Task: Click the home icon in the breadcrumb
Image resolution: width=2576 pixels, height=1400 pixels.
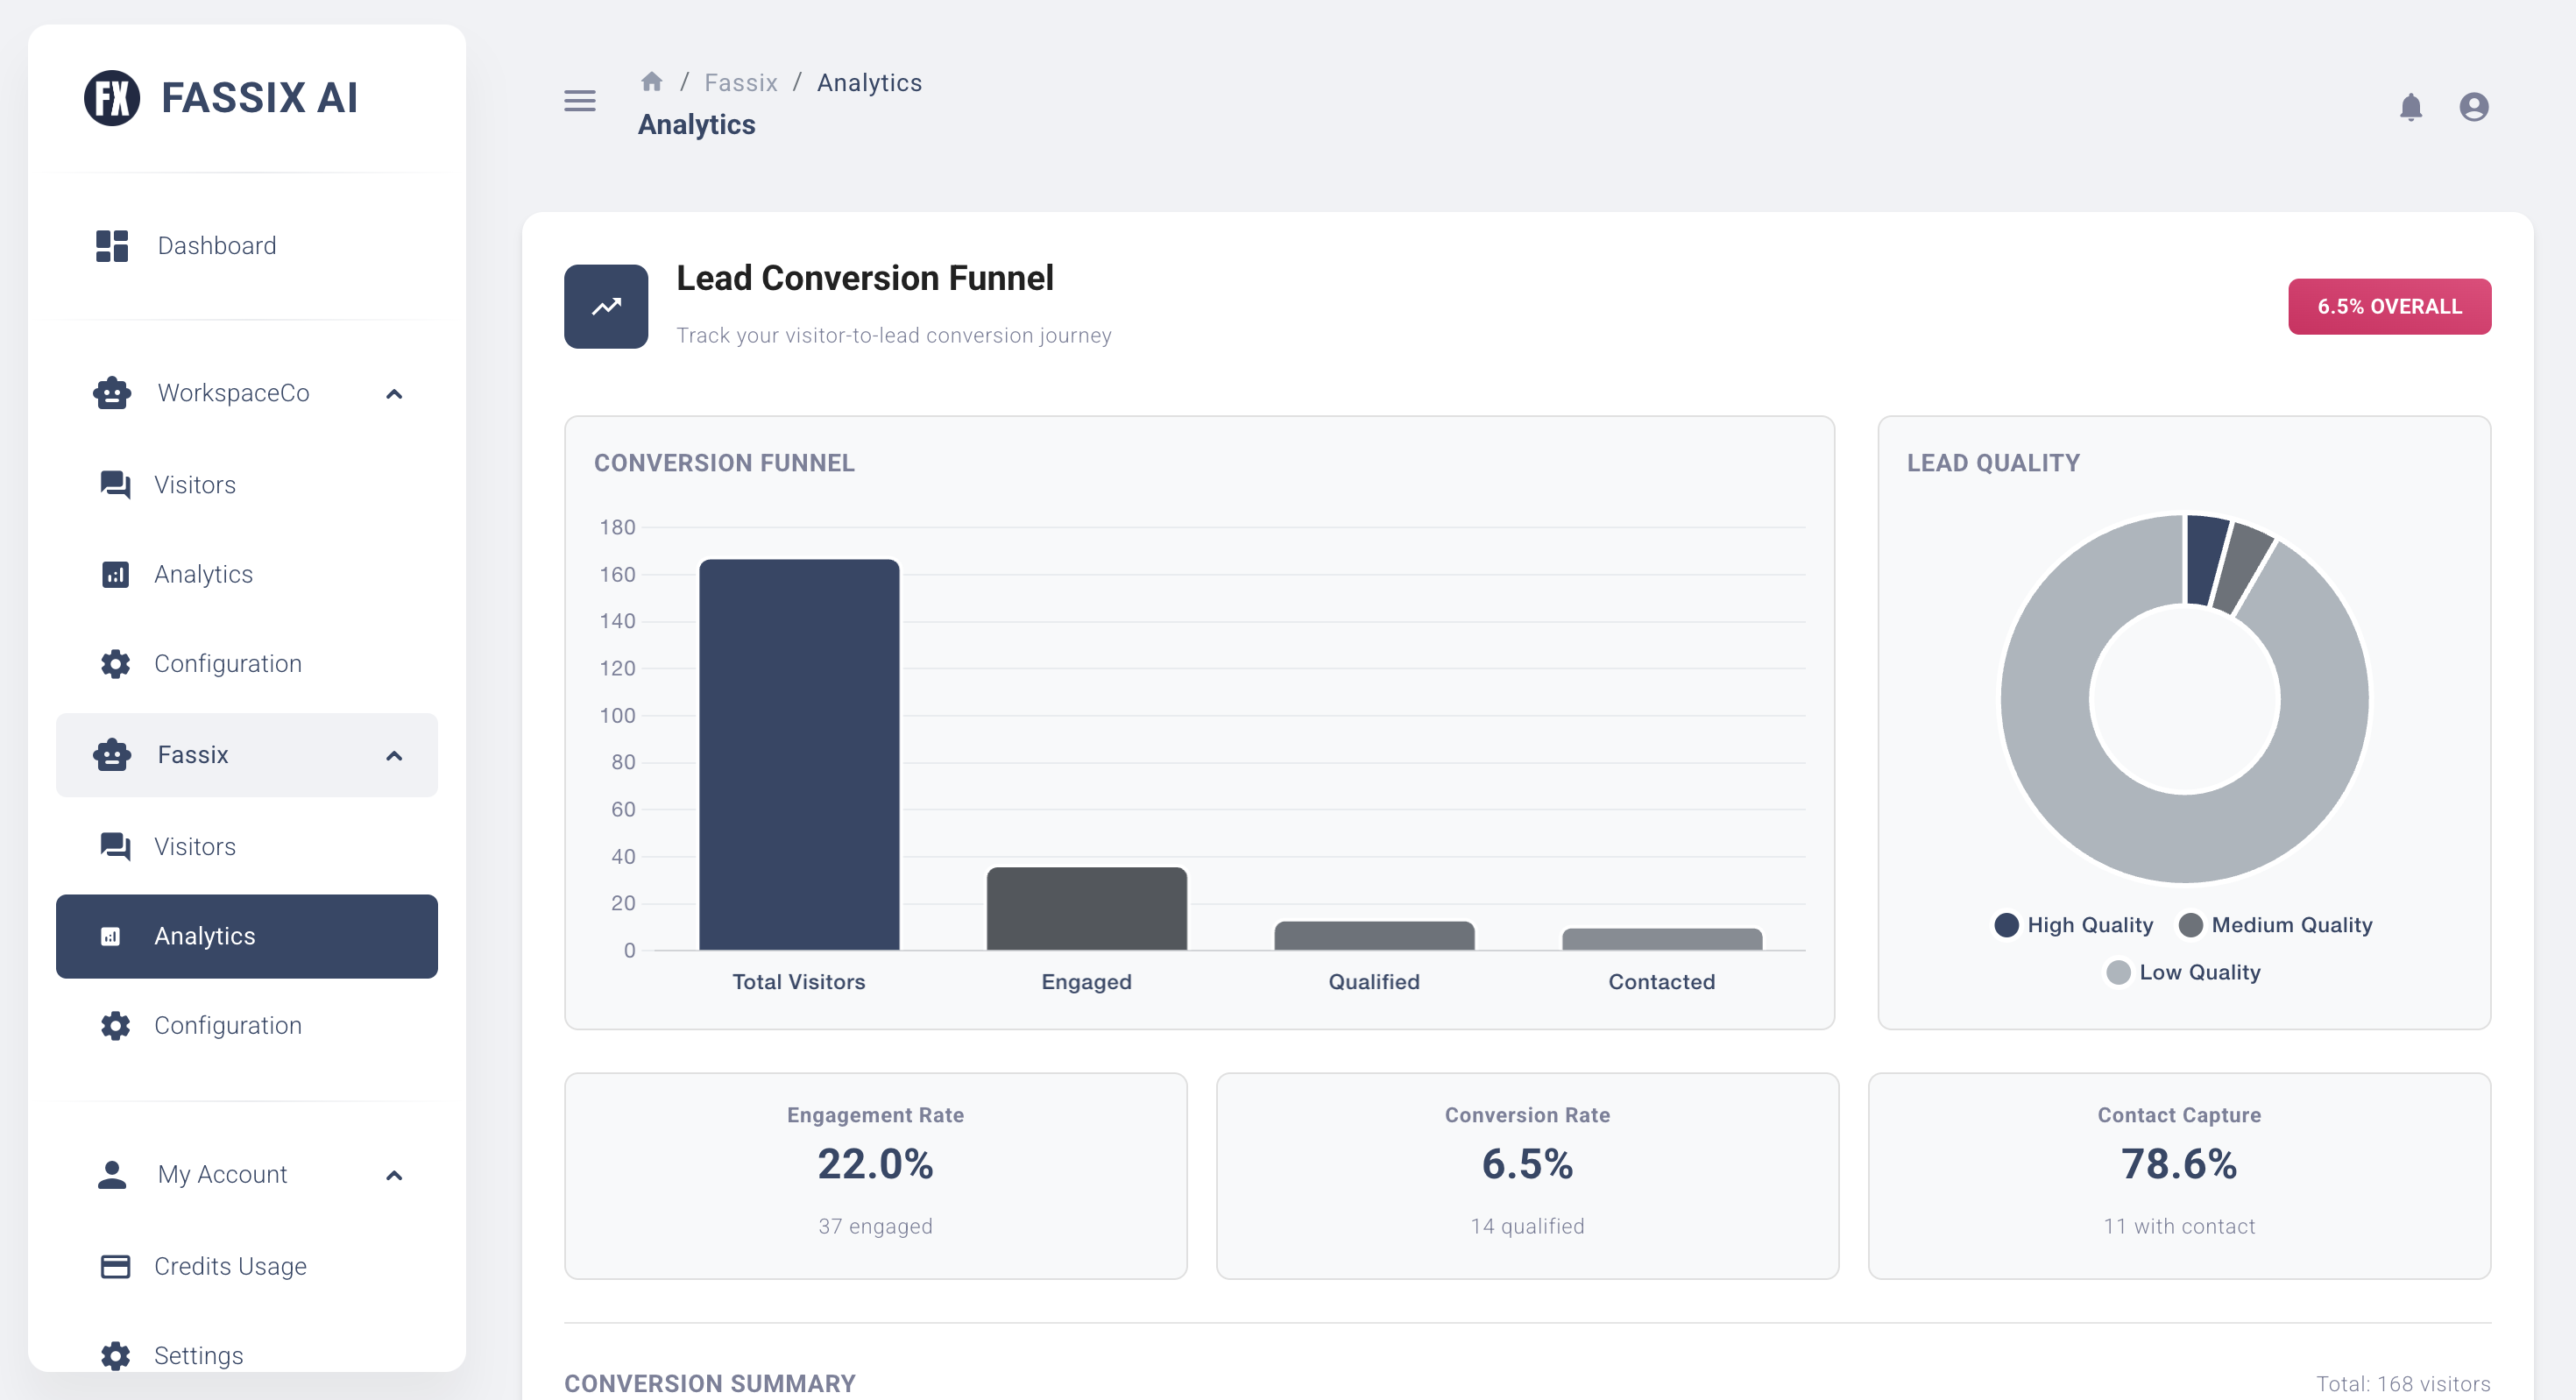Action: tap(651, 80)
